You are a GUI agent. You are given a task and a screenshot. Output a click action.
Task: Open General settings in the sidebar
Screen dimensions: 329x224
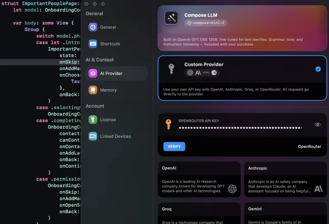[116, 27]
